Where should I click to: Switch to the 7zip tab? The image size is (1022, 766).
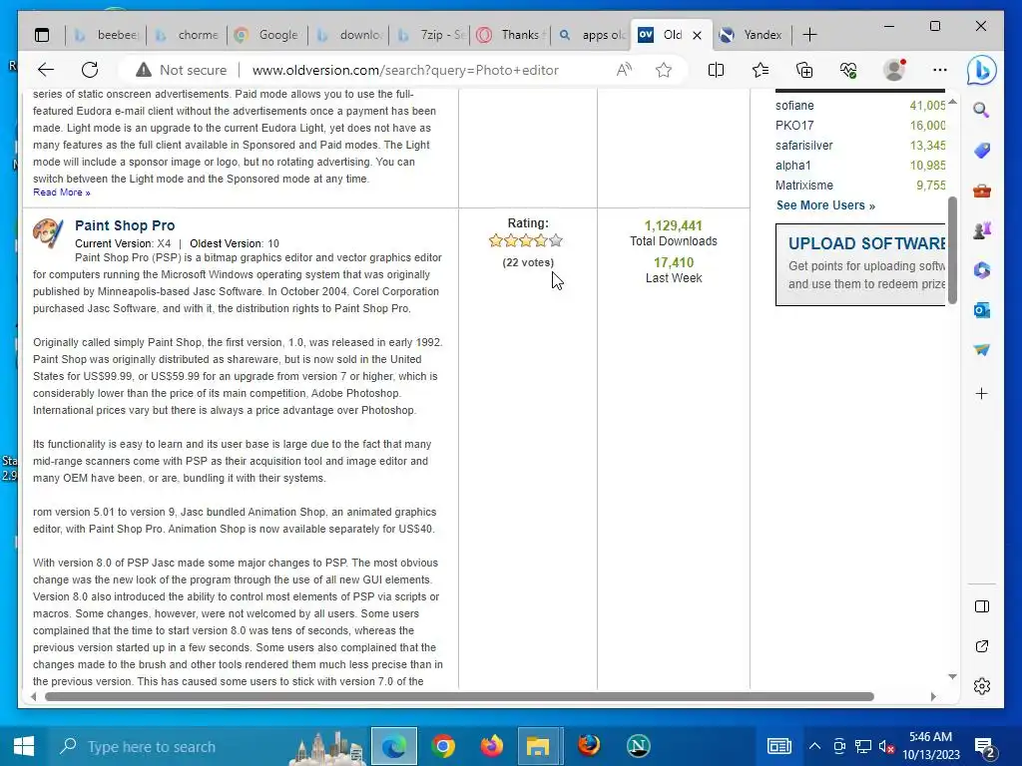click(429, 35)
